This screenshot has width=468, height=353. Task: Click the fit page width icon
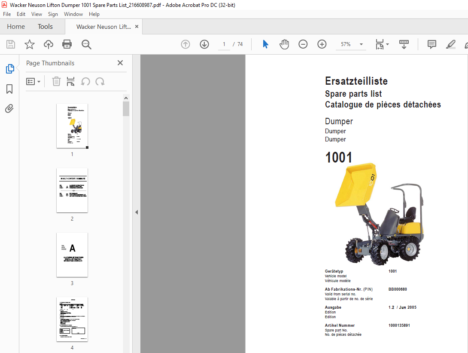pyautogui.click(x=380, y=44)
